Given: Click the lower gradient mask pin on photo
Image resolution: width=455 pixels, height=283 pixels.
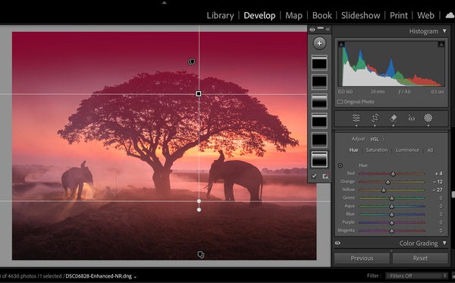Looking at the screenshot, I should click(x=200, y=255).
